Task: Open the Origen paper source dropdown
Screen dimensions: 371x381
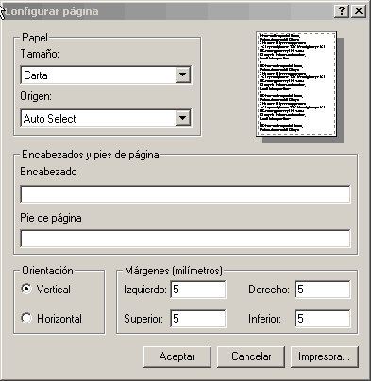Action: pyautogui.click(x=183, y=118)
